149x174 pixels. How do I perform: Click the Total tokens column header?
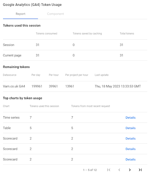pyautogui.click(x=127, y=34)
